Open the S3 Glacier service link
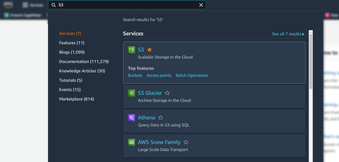339x162 pixels. (x=150, y=93)
